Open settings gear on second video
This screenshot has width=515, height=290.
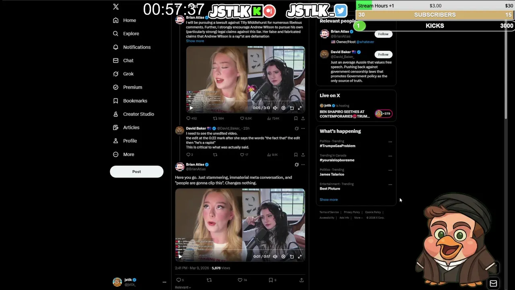coord(283,257)
